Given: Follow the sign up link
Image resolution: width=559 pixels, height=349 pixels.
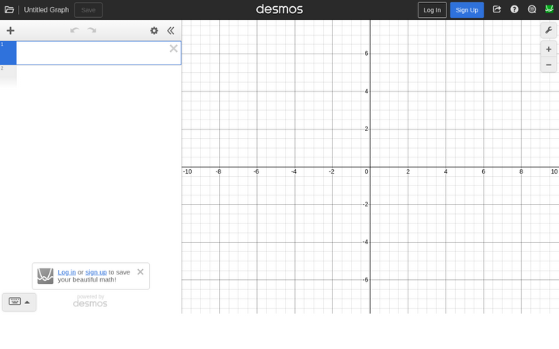Looking at the screenshot, I should click(96, 272).
